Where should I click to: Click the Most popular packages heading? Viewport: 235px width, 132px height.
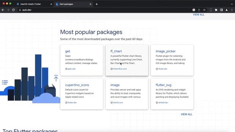pos(91,32)
